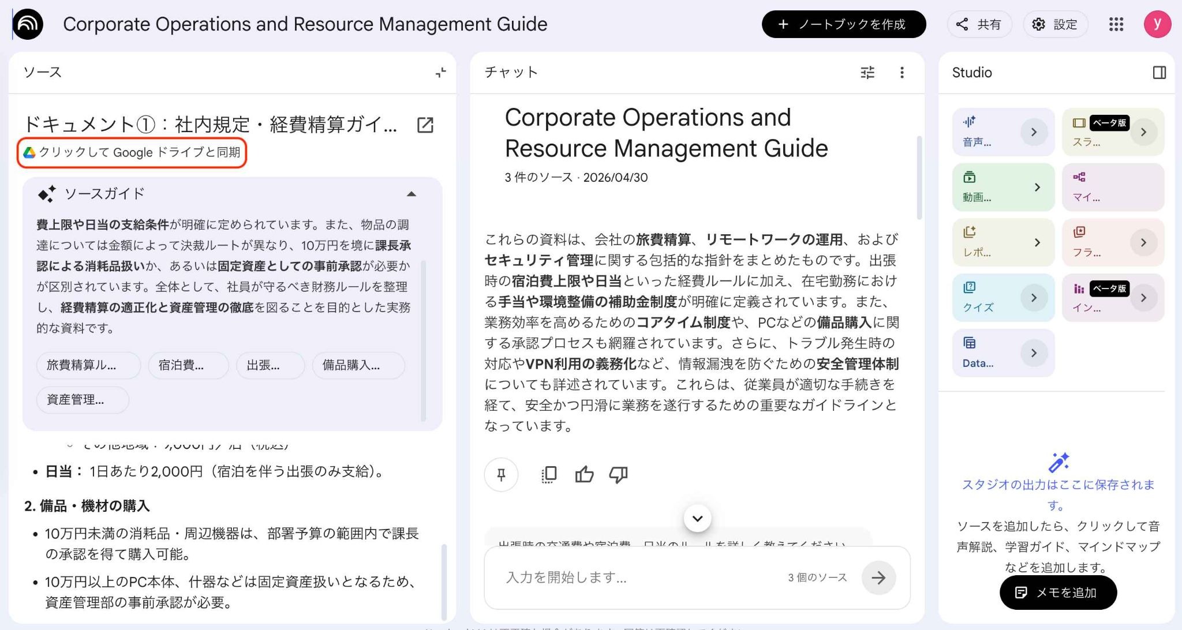Viewport: 1182px width, 630px height.
Task: Copy the chat summary response
Action: tap(549, 474)
